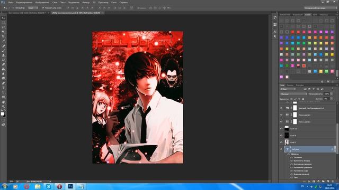339x190 pixels.
Task: Click the foreground color swatch
Action: 2,114
